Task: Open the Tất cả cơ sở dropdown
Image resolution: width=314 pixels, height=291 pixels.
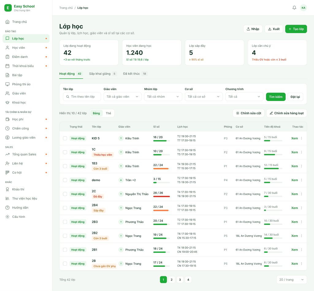Action: 204,97
